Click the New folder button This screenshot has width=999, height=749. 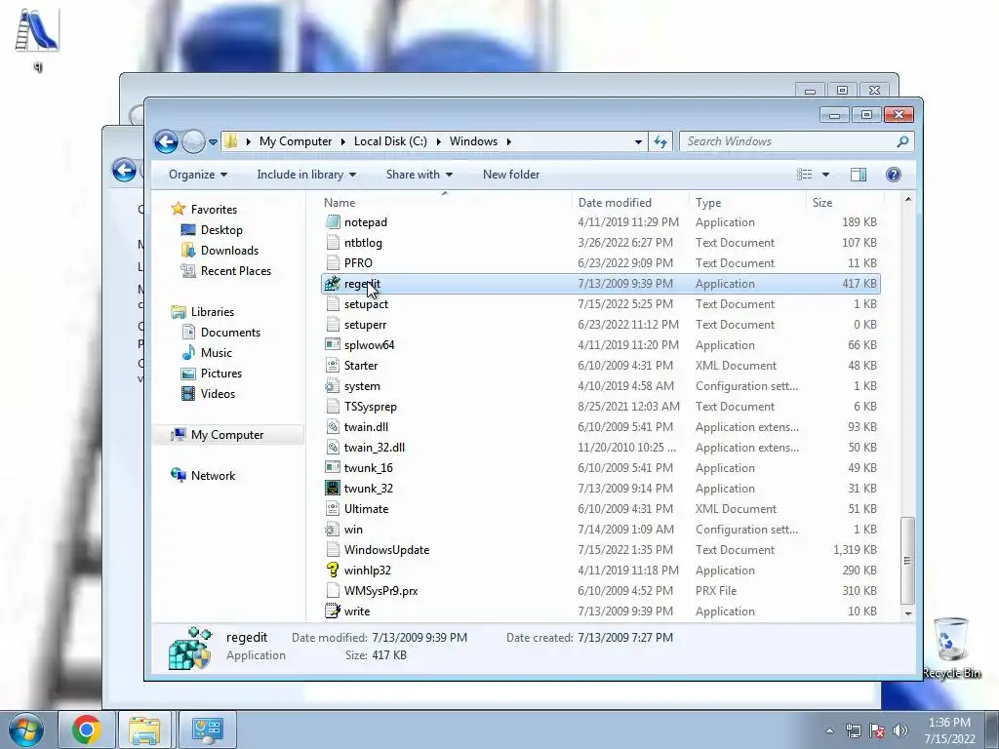511,175
